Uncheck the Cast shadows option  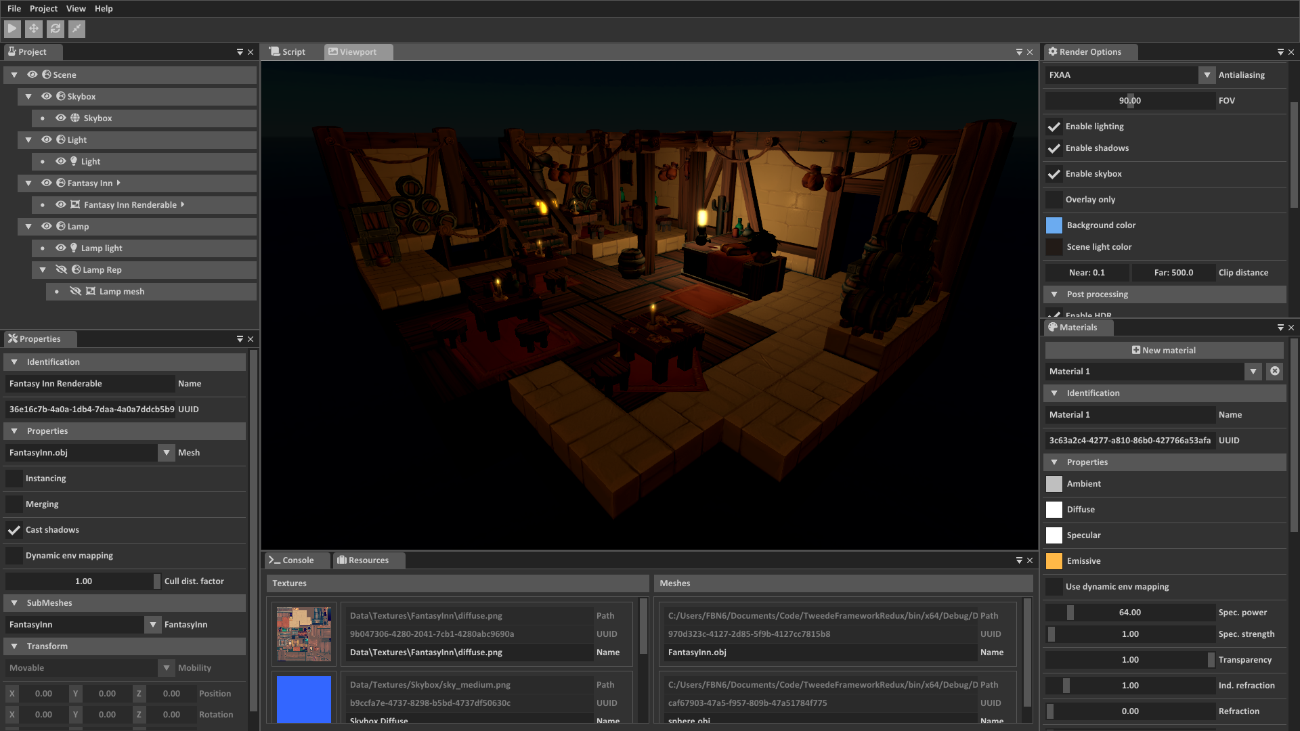pos(14,530)
